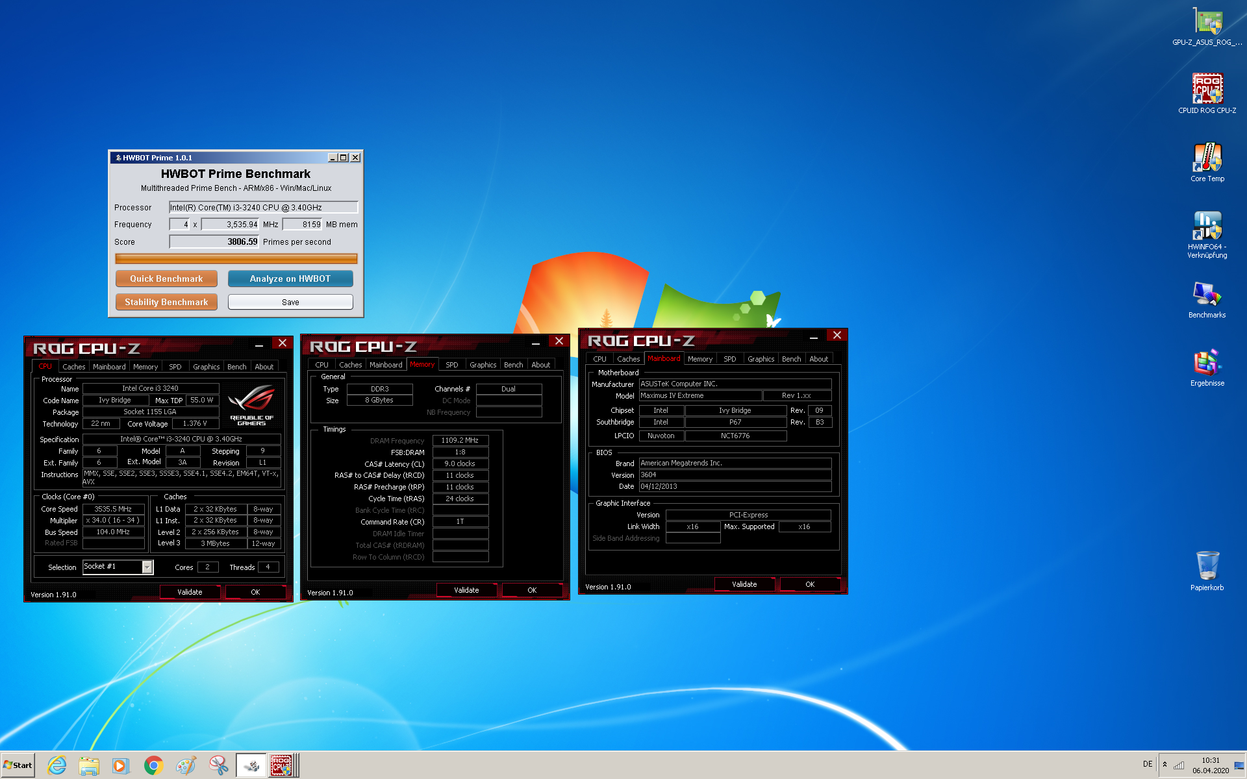The height and width of the screenshot is (779, 1247).
Task: Switch to ROG CPU-Z taskbar button
Action: coord(284,765)
